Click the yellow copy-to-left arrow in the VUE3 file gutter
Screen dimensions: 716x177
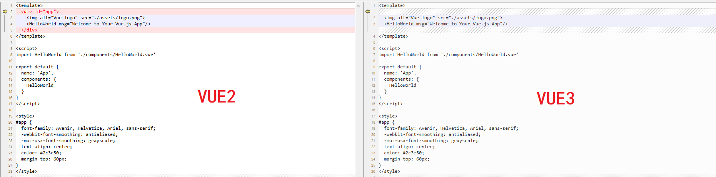pos(368,12)
